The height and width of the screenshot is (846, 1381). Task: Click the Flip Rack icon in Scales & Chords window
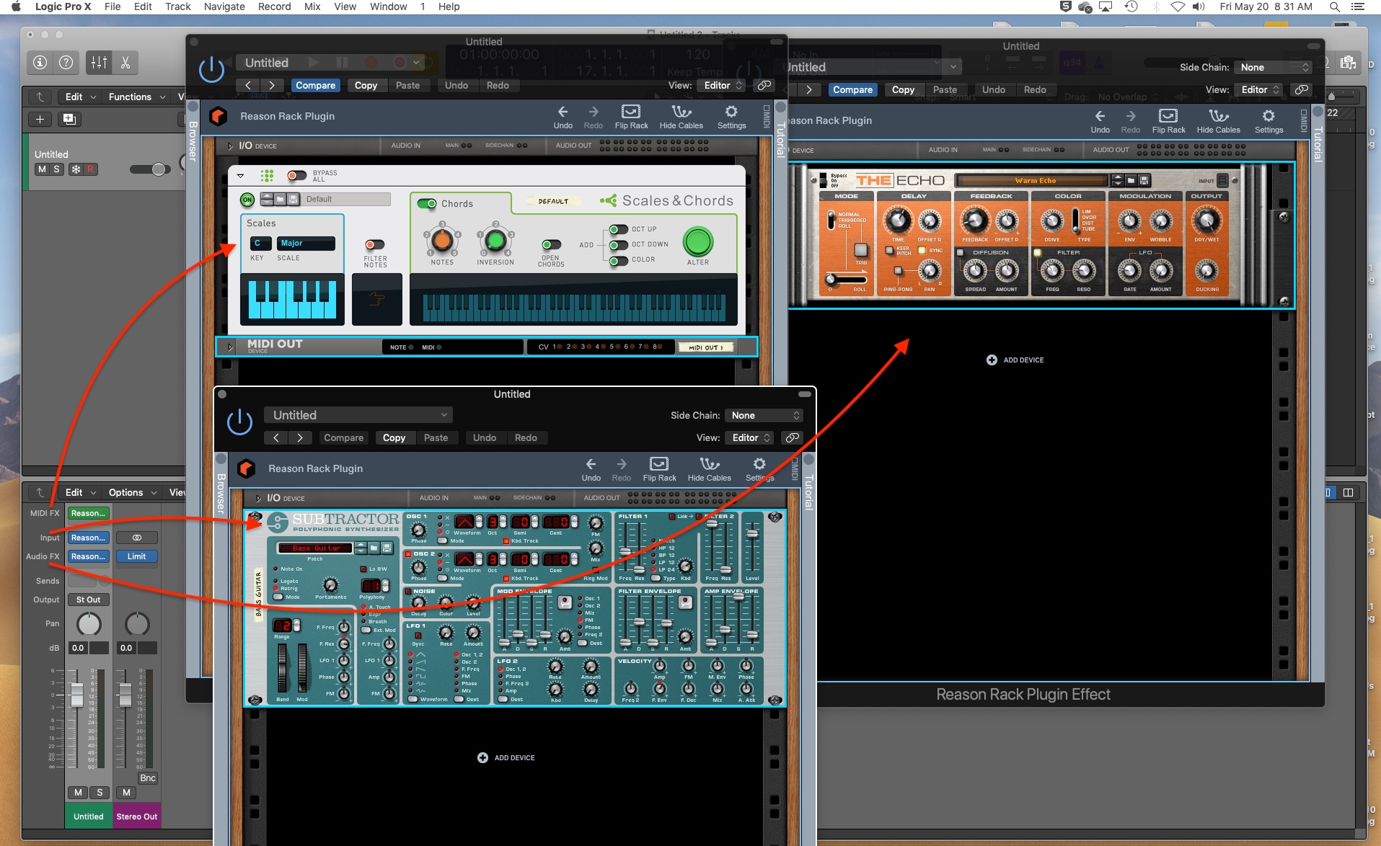(631, 112)
